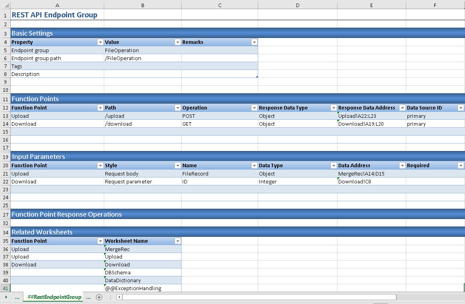Open the Data Source ID filter dropdown
Image resolution: width=465 pixels, height=304 pixels.
tap(460, 108)
